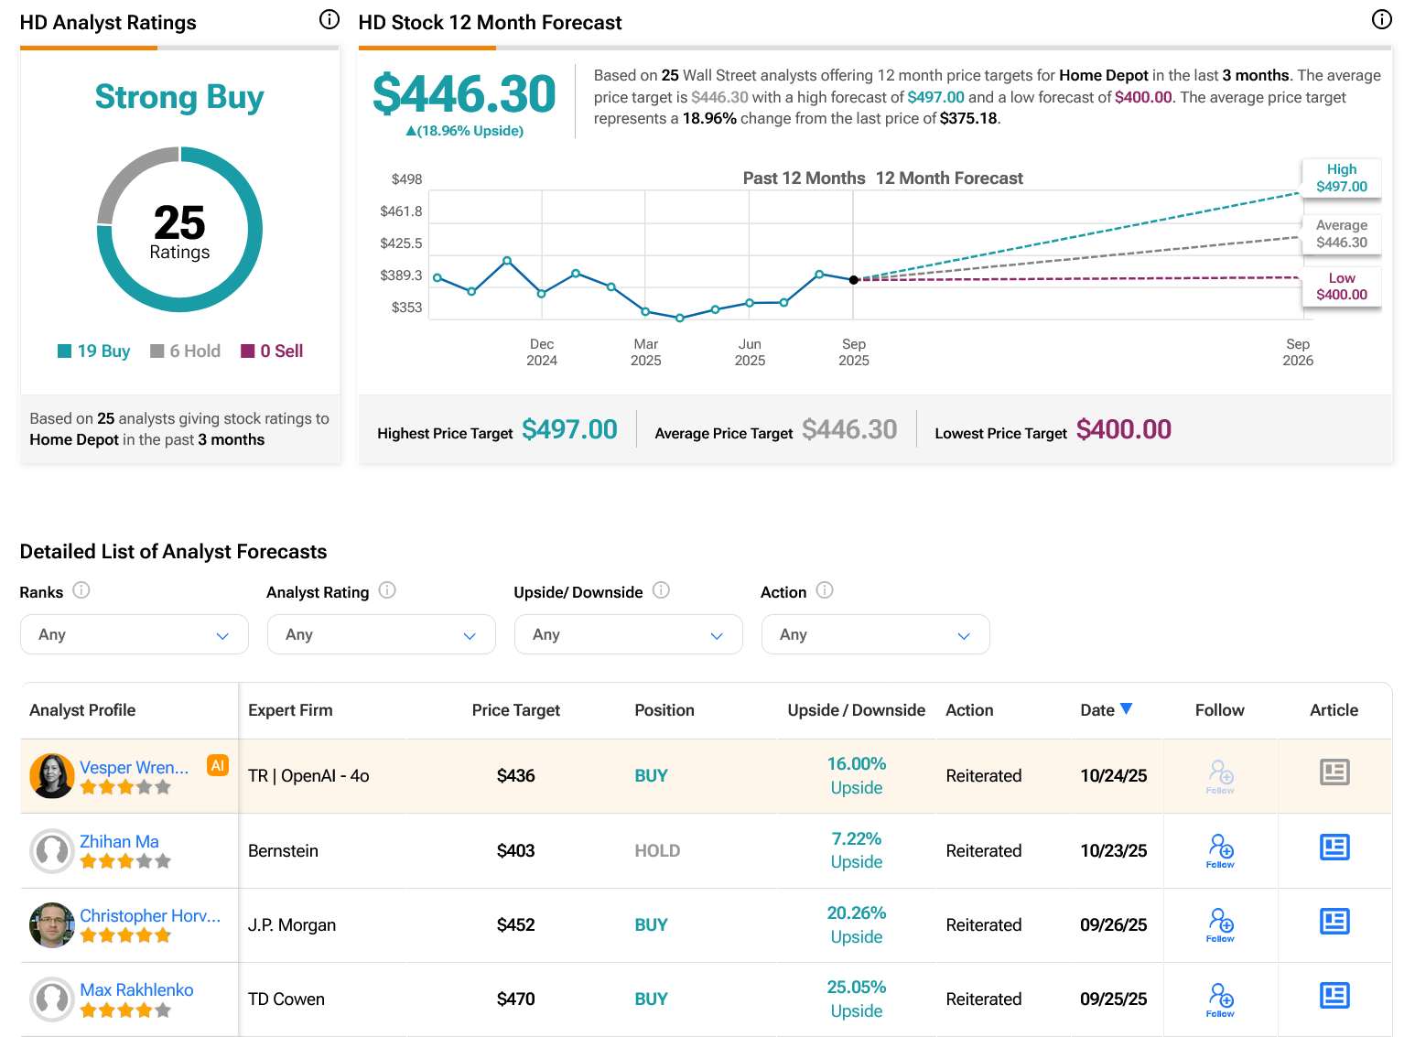The height and width of the screenshot is (1037, 1415).
Task: Expand the Upside/Downside filter dropdown
Action: point(628,634)
